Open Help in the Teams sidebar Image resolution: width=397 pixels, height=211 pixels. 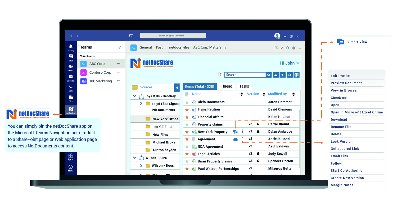coord(71,168)
